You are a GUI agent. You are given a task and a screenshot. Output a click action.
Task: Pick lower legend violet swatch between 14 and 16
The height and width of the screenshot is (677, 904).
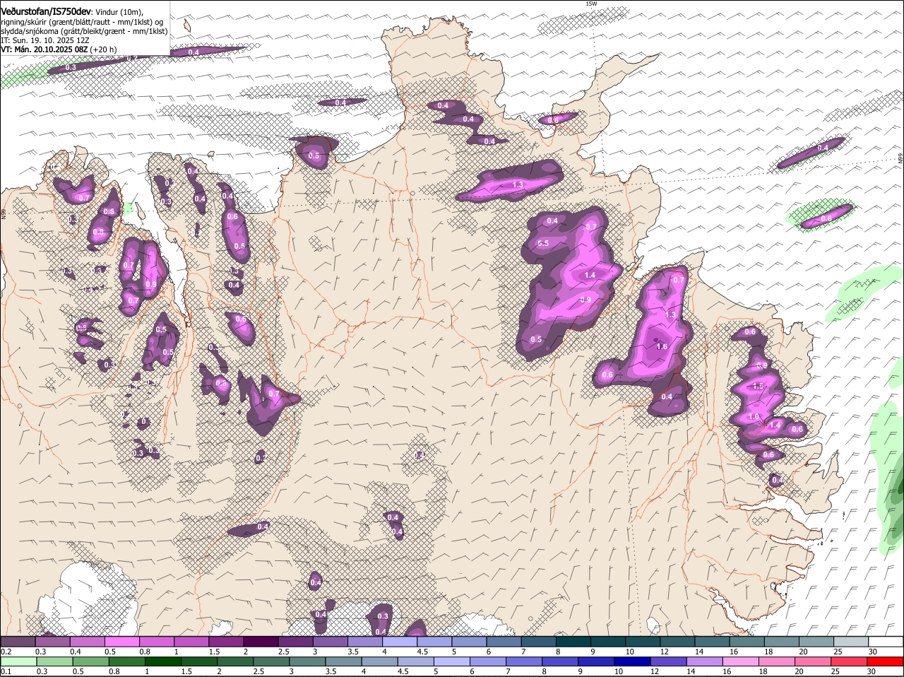coord(704,661)
